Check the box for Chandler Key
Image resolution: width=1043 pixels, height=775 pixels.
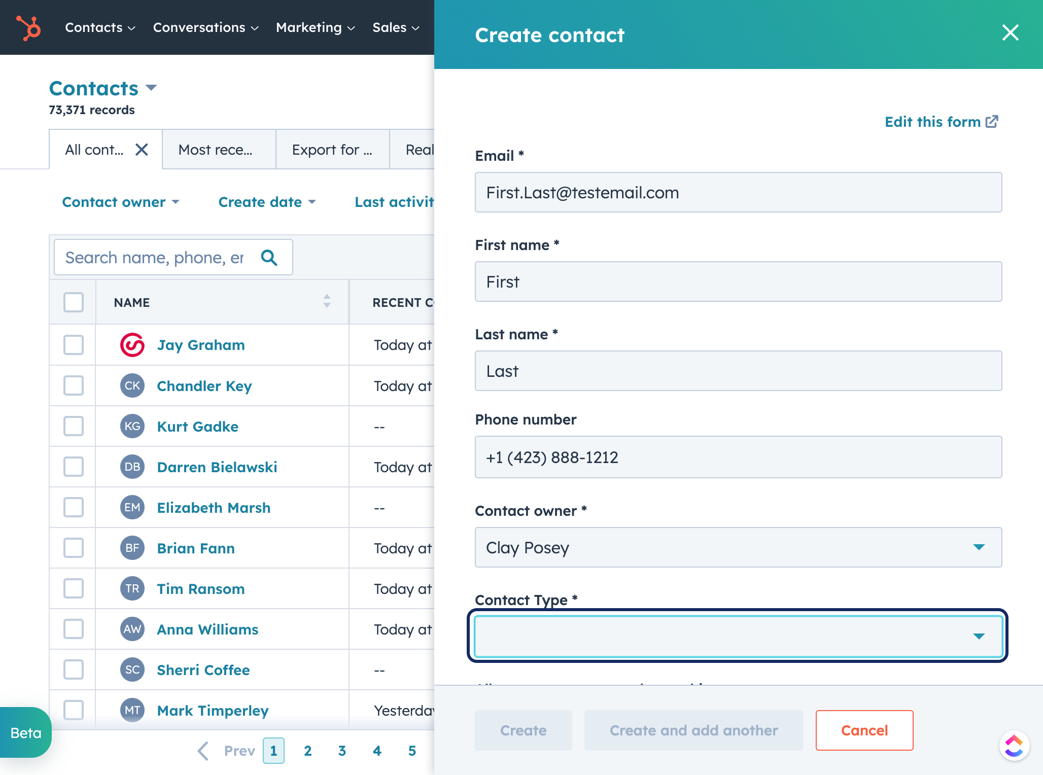[x=74, y=385]
